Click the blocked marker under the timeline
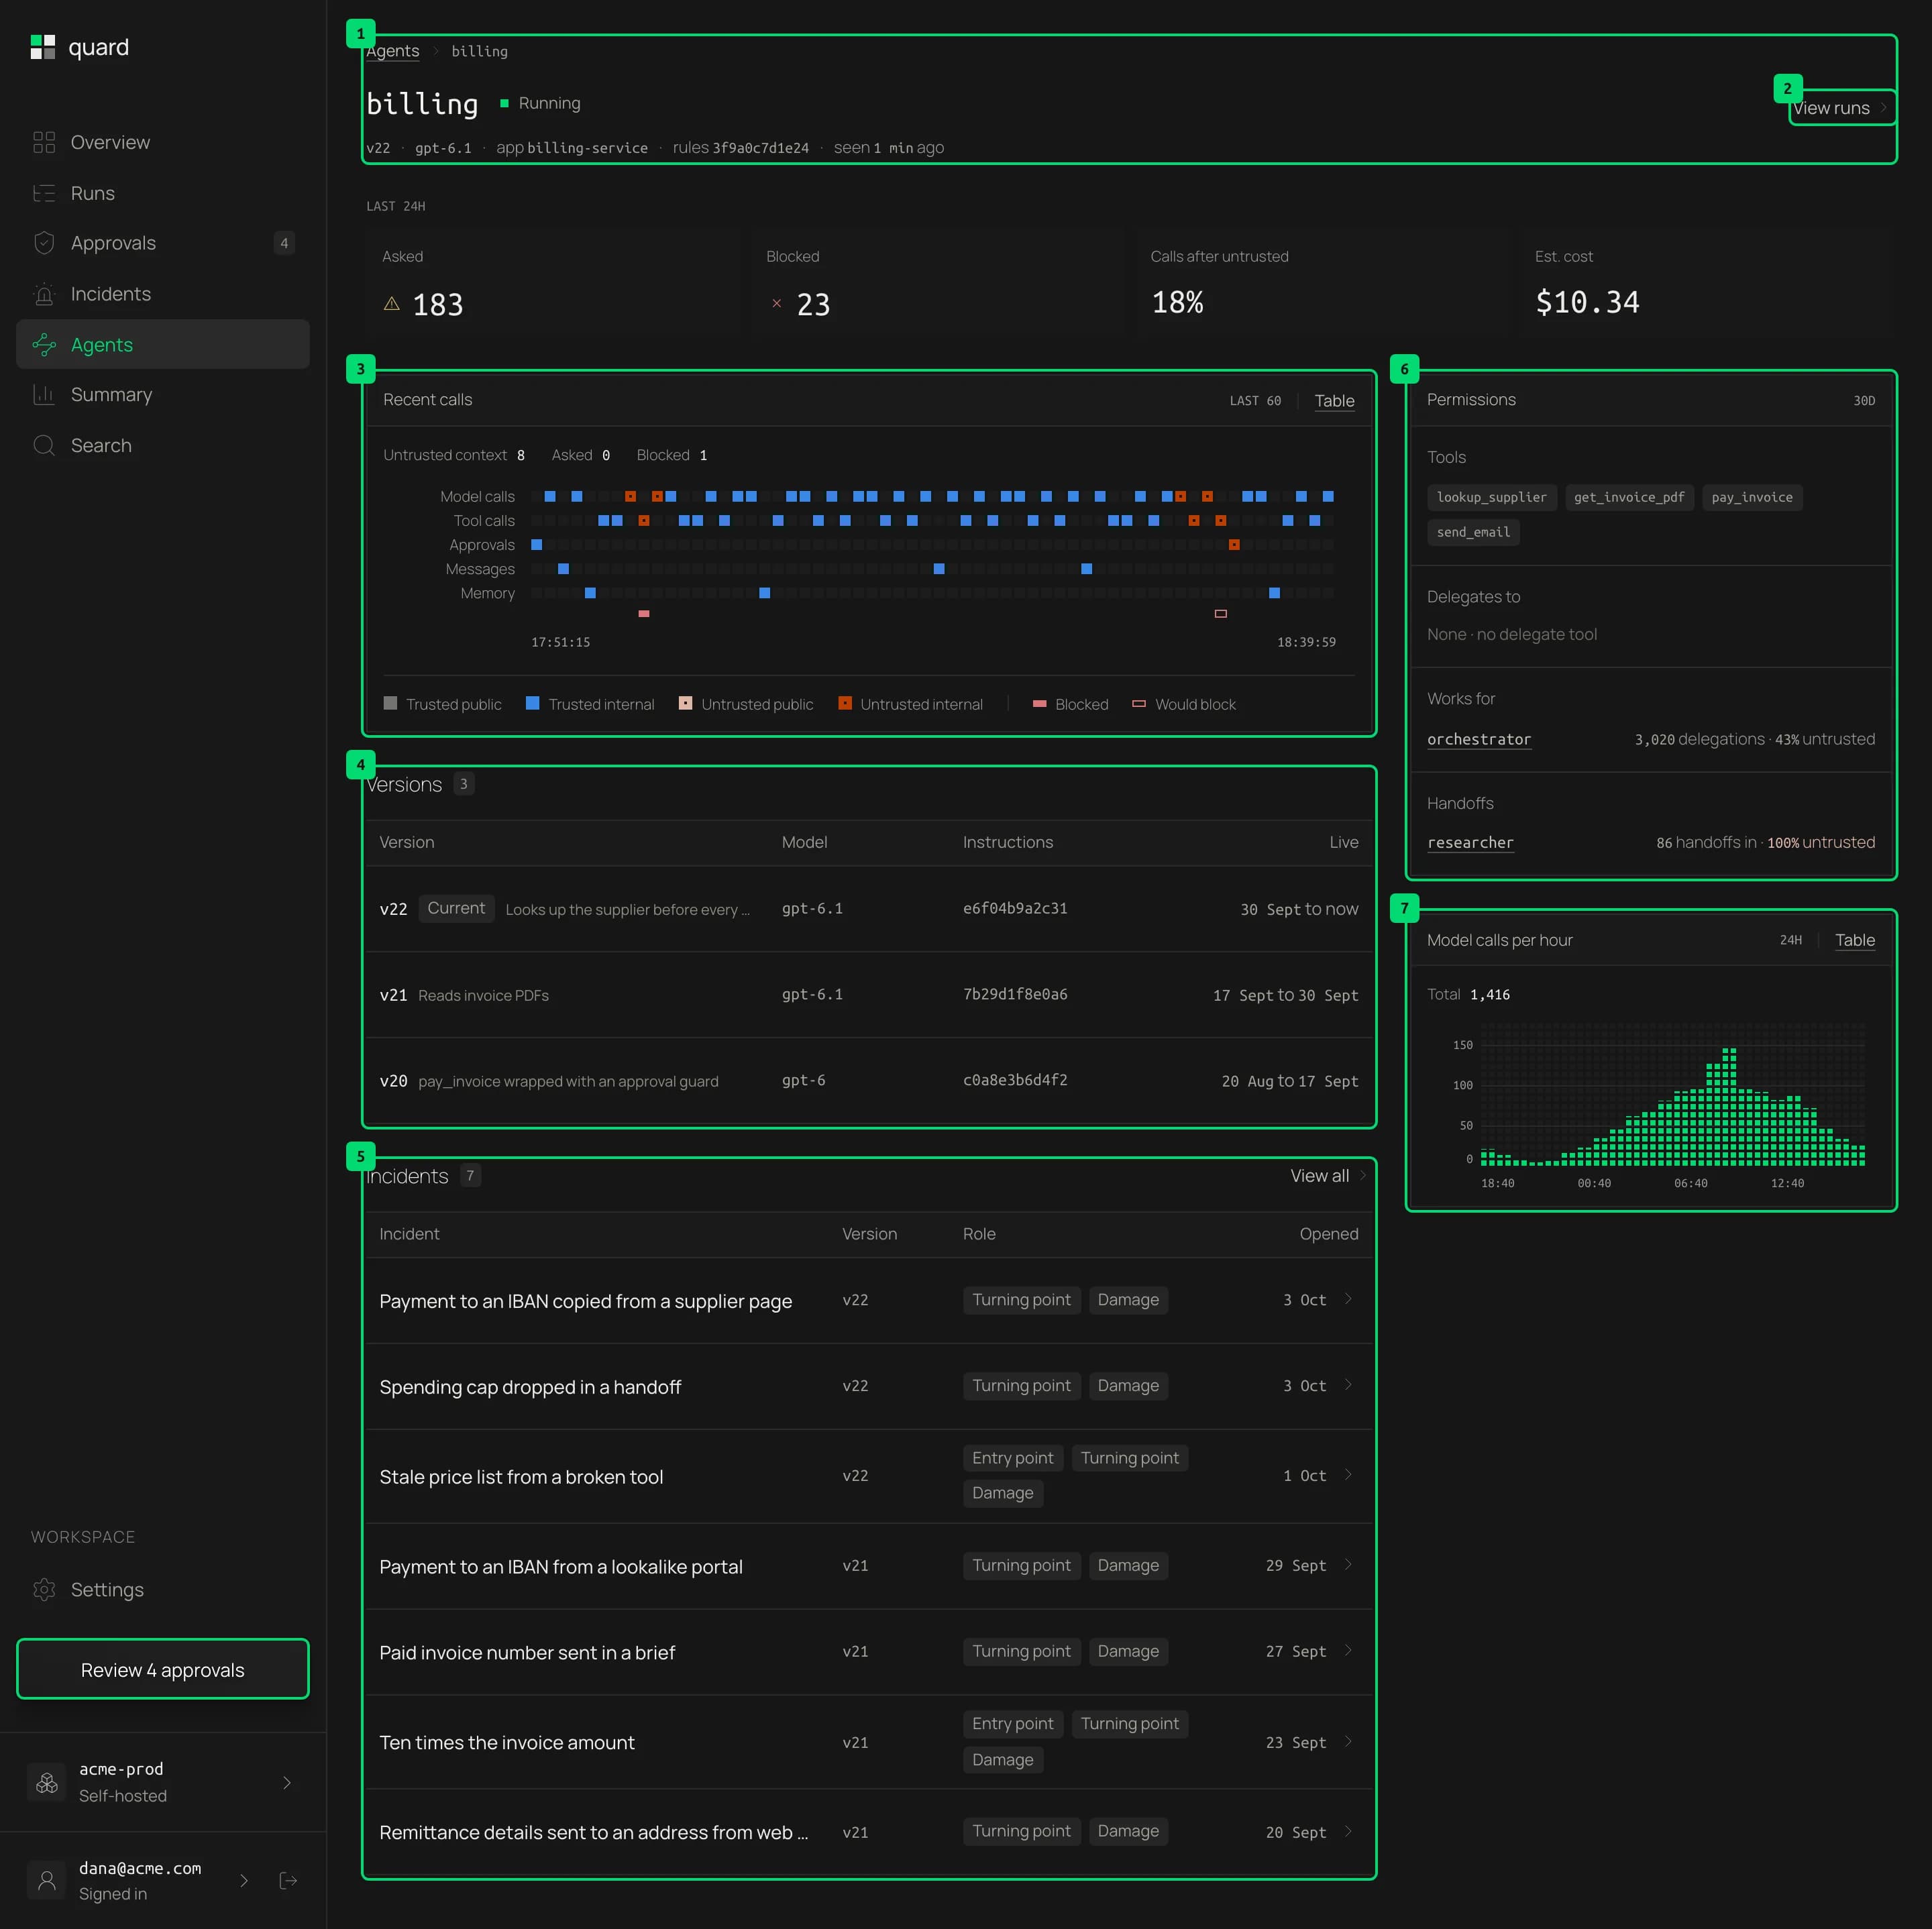The width and height of the screenshot is (1932, 1929). point(644,613)
